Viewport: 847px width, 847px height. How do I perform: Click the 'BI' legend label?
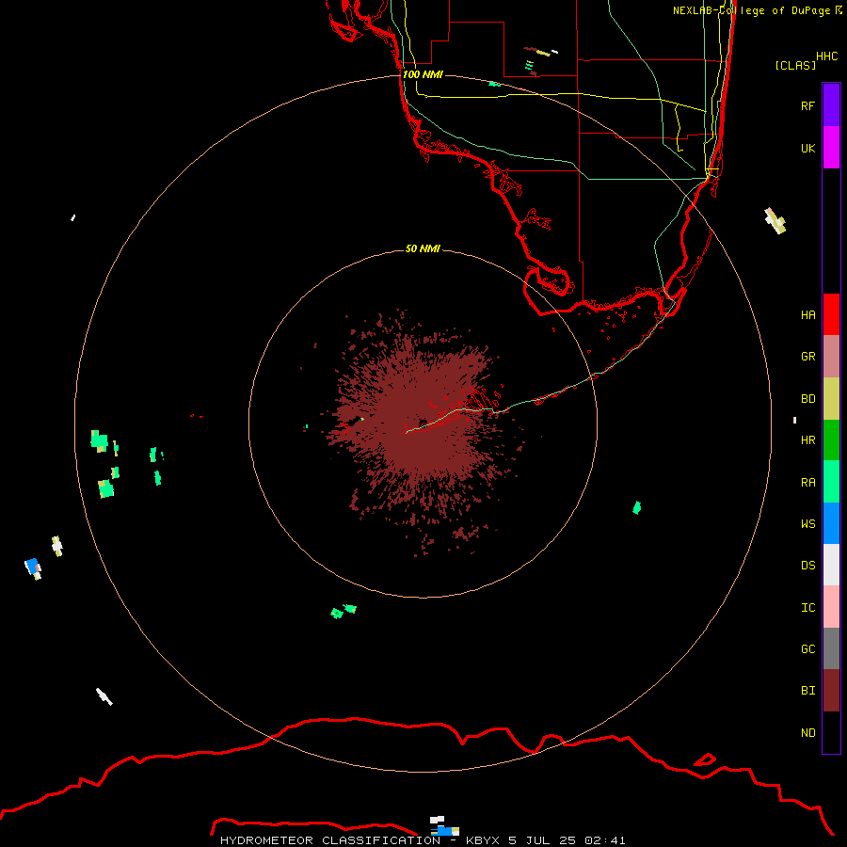(x=808, y=691)
